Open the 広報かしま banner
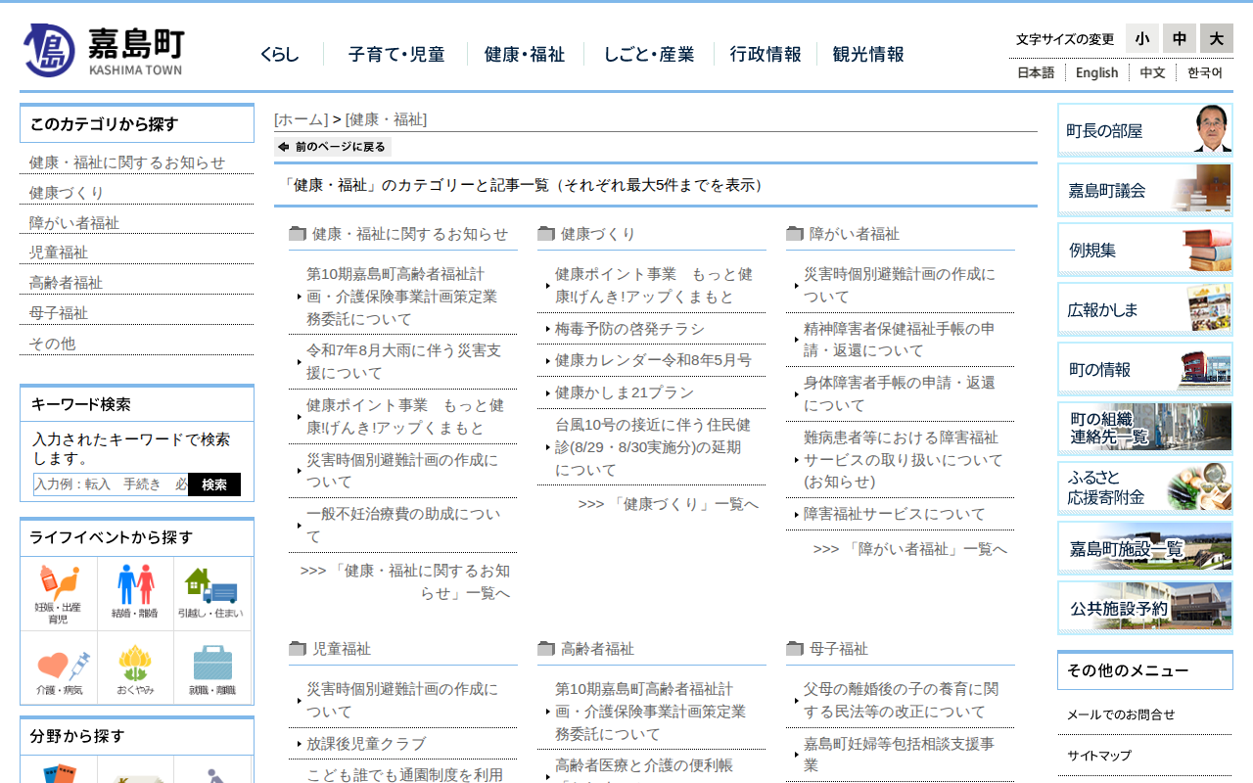This screenshot has width=1253, height=783. tap(1145, 309)
